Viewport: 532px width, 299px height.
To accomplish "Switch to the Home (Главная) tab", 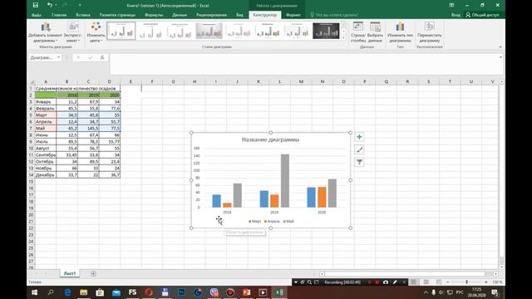I will [x=59, y=15].
